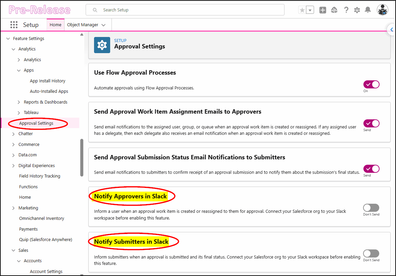Expand the Commerce tree node
396x276 pixels.
tap(13, 145)
